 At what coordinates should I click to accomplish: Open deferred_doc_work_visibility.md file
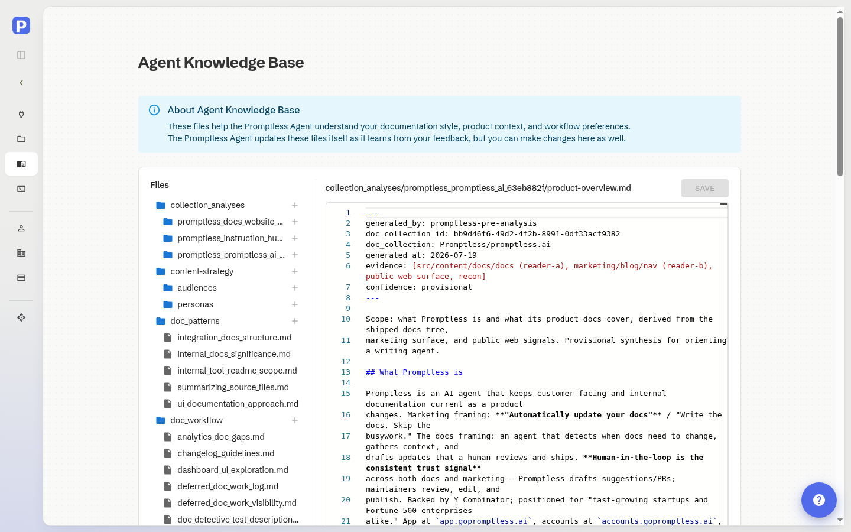(x=237, y=503)
